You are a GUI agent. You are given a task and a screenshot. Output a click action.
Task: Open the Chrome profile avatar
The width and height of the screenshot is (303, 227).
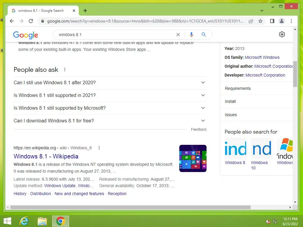[x=282, y=21]
